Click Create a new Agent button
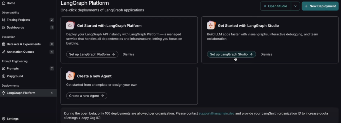The height and width of the screenshot is (123, 341). (x=87, y=96)
